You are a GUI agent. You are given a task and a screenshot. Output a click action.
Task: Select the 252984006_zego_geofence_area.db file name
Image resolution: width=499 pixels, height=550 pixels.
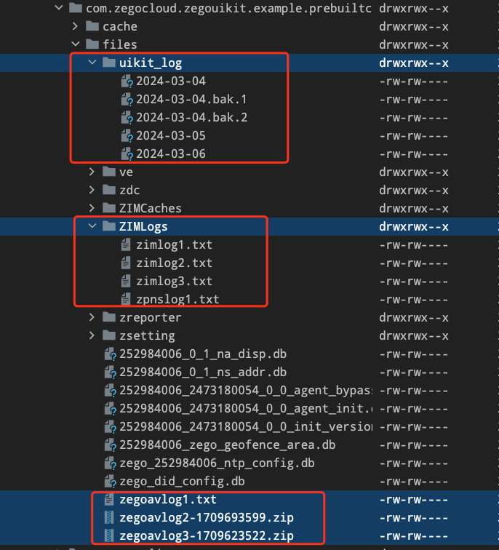click(x=227, y=445)
